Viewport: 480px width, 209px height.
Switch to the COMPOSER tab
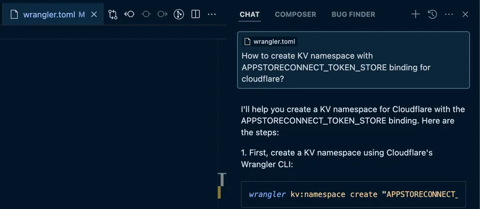tap(296, 14)
